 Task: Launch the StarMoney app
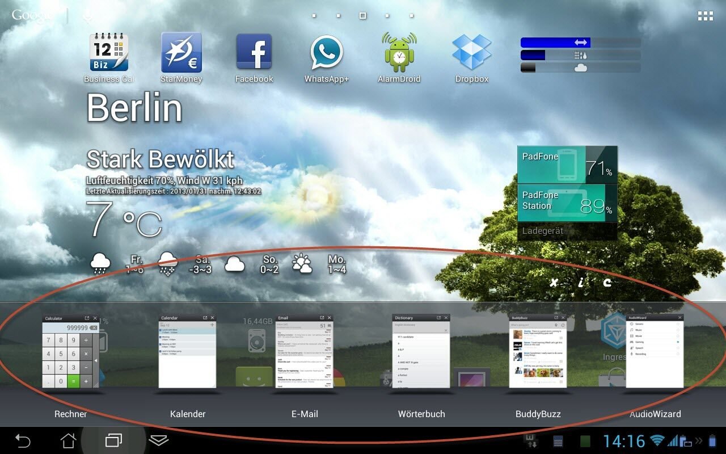coord(181,58)
